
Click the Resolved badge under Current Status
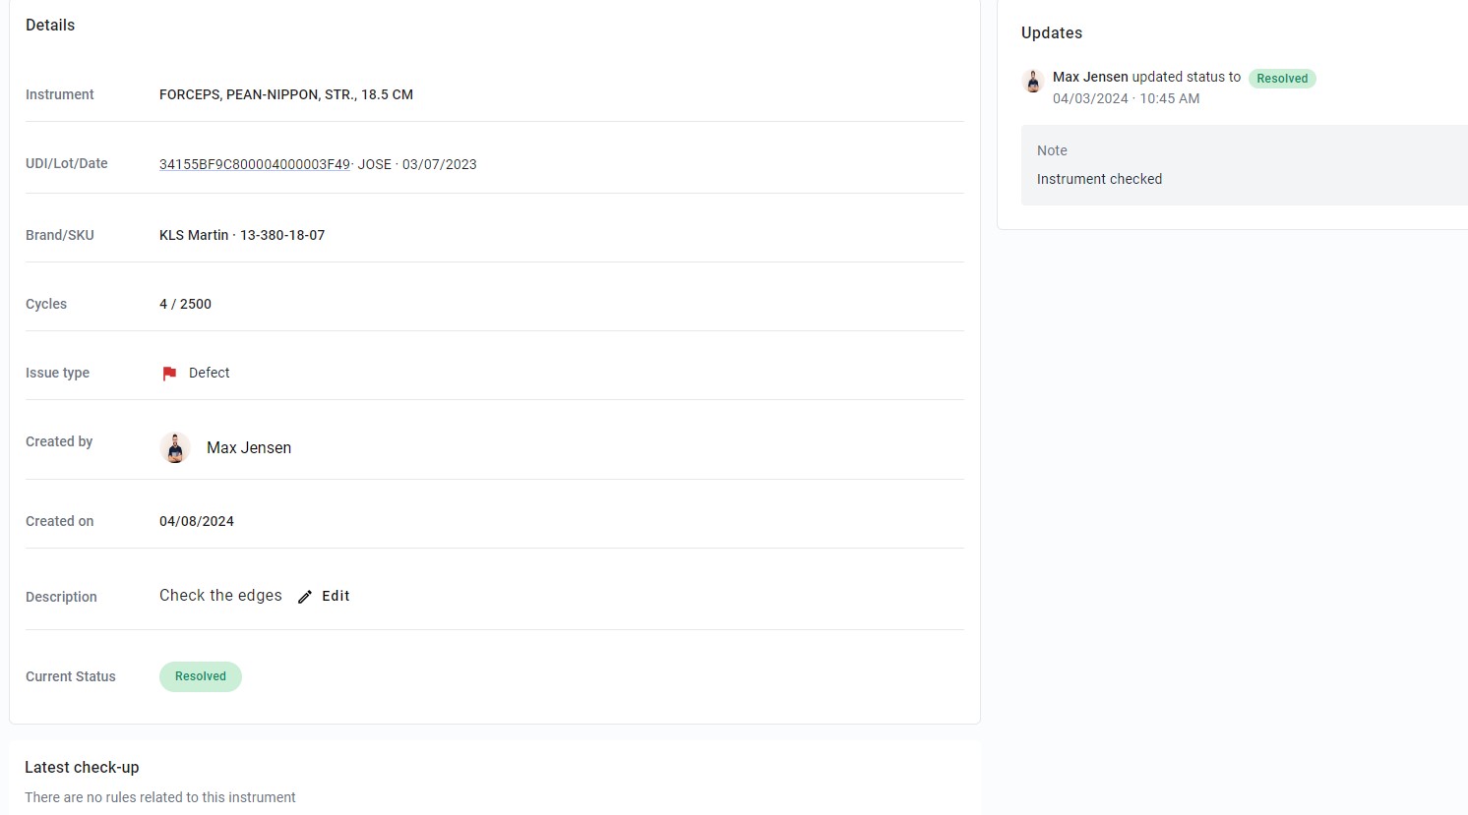(201, 676)
